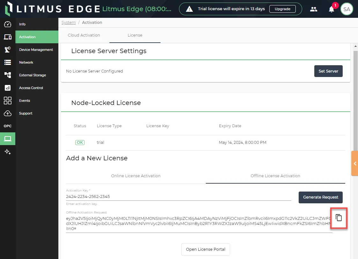Click the OK status badge
358x259 pixels.
(80, 143)
